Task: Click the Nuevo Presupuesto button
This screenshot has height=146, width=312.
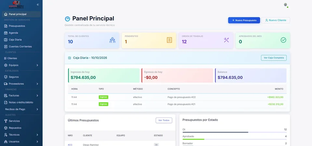Action: [x=244, y=20]
